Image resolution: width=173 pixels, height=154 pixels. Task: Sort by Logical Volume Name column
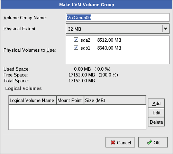[33, 100]
